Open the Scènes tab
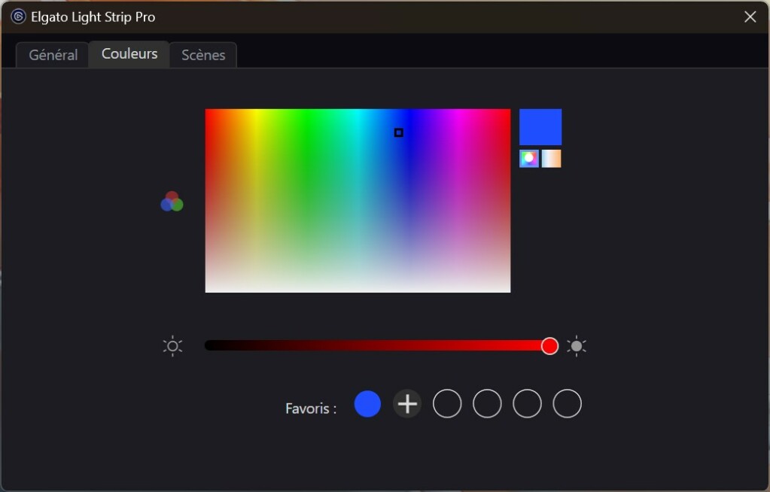770x492 pixels. (x=202, y=54)
